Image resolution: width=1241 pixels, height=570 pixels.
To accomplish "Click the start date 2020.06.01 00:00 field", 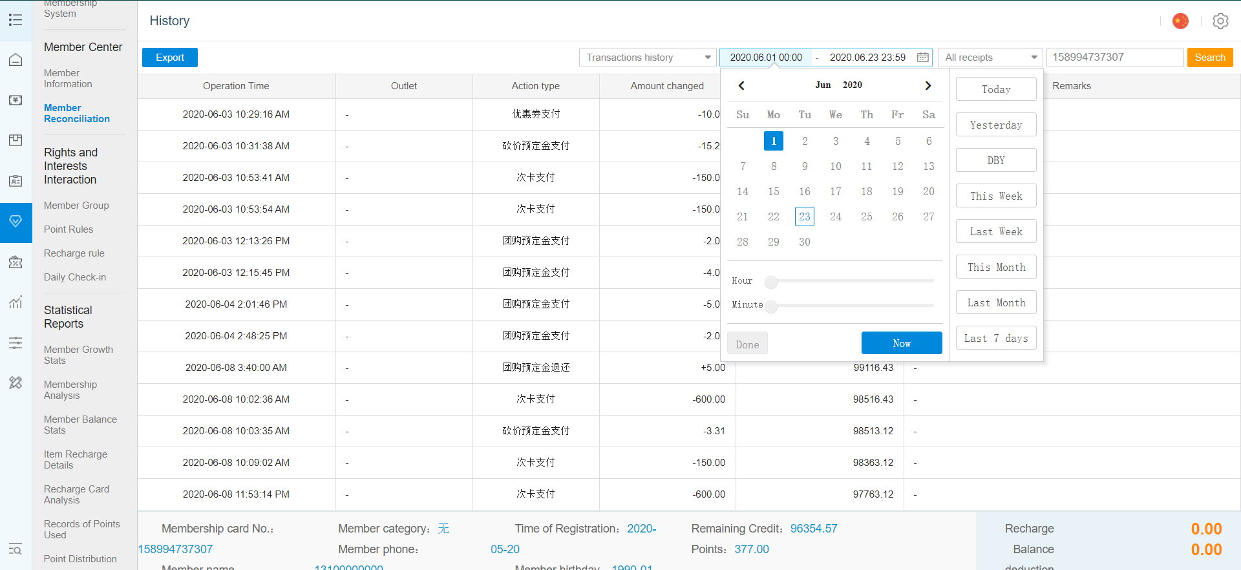I will click(x=766, y=58).
